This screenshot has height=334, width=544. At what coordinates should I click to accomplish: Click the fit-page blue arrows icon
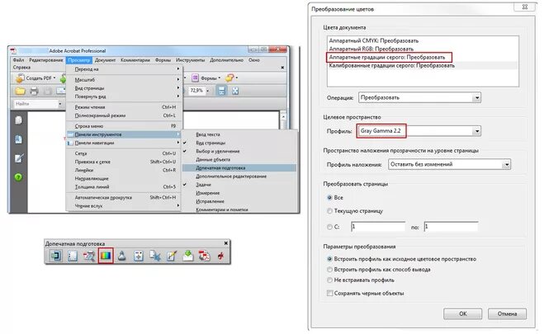(x=235, y=91)
